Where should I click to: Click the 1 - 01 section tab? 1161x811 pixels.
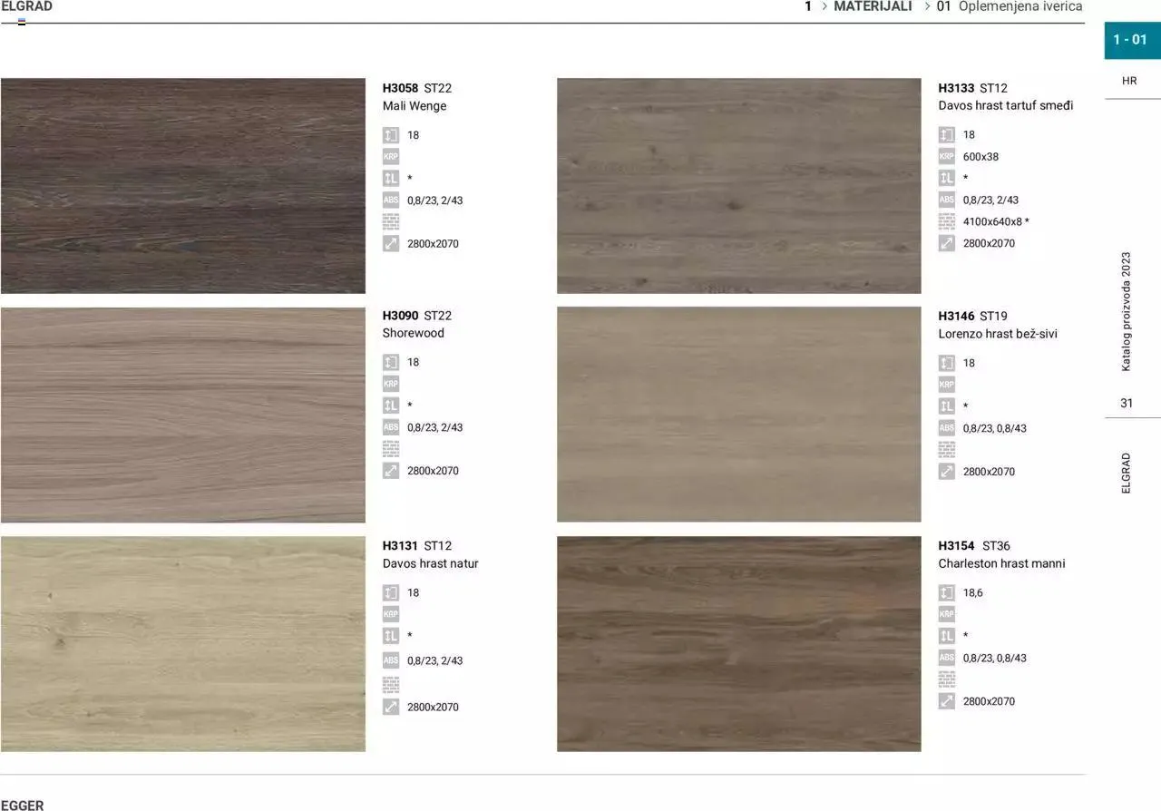pos(1131,40)
